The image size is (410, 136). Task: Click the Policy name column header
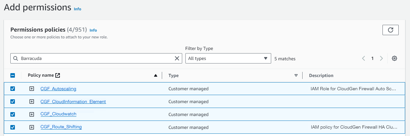(41, 75)
